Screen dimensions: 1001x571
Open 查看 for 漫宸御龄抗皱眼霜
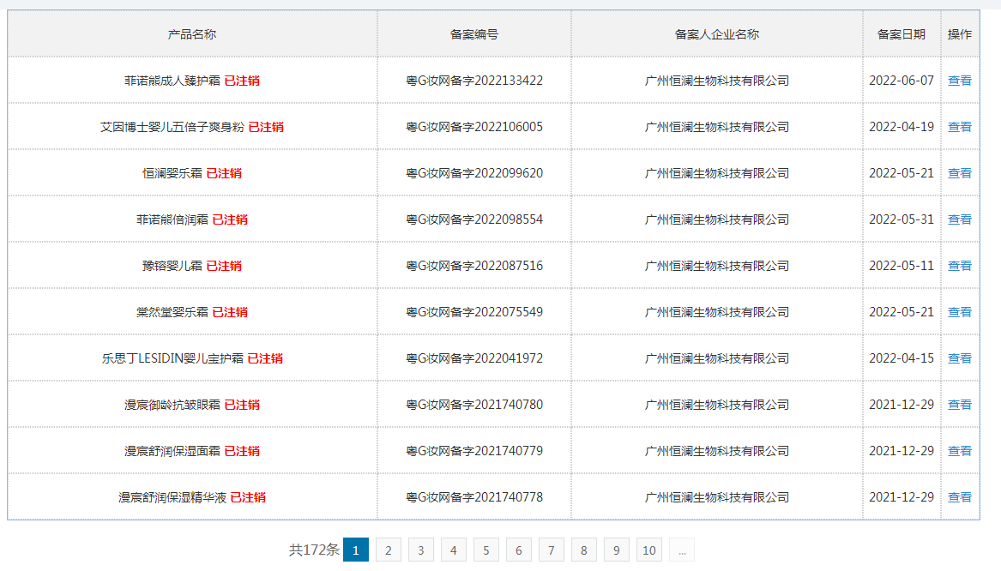click(960, 405)
